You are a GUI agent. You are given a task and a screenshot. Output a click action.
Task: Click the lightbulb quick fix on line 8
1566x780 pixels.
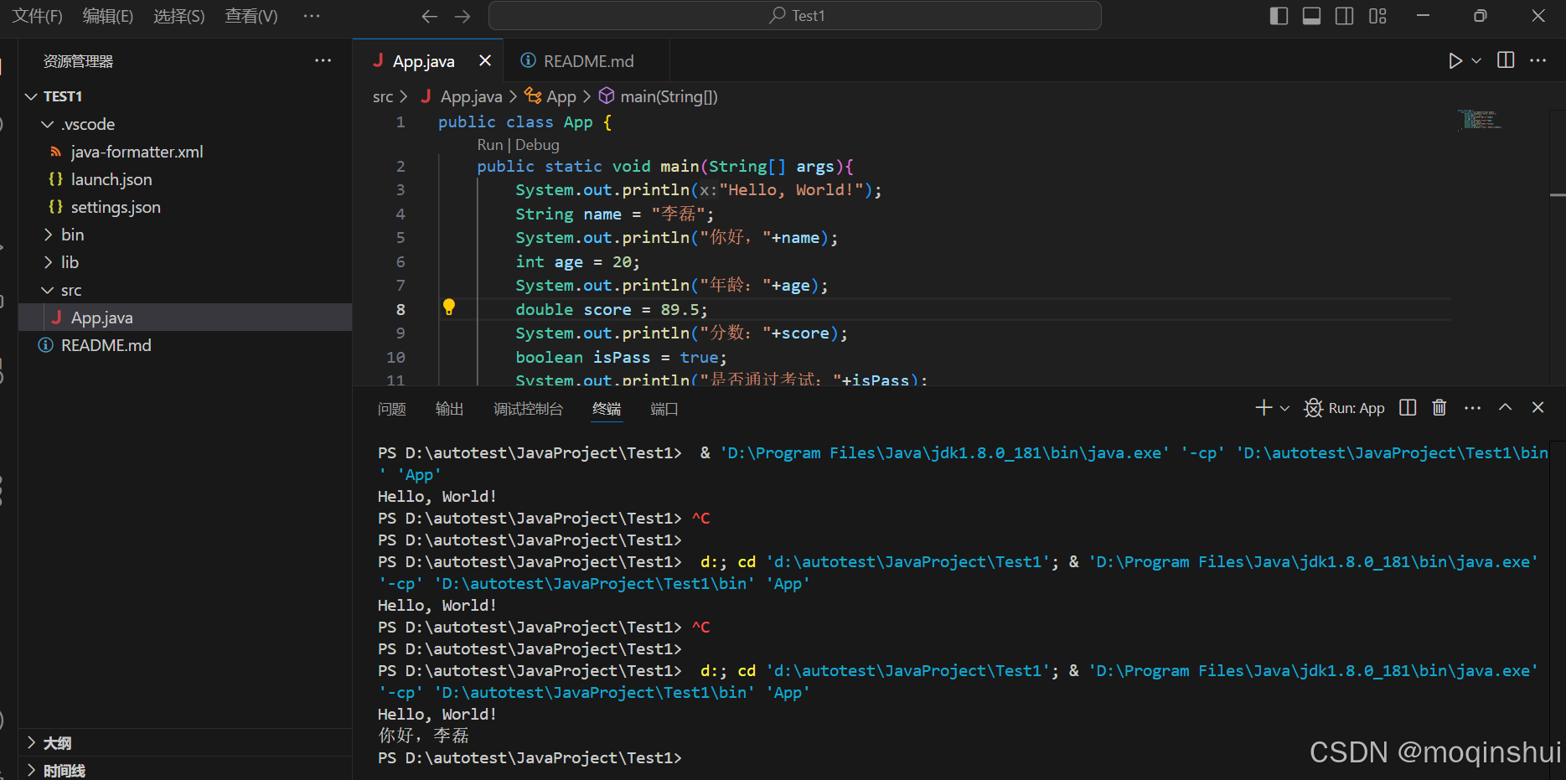pyautogui.click(x=449, y=307)
